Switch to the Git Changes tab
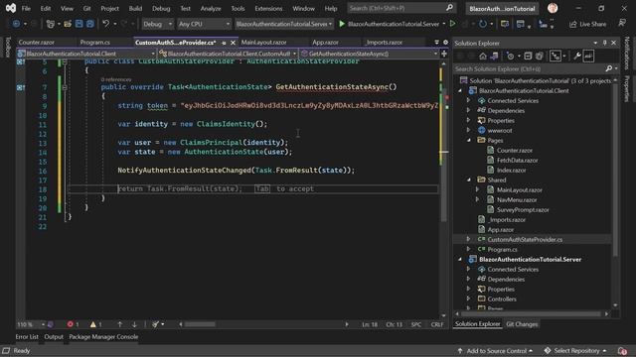 click(x=522, y=324)
